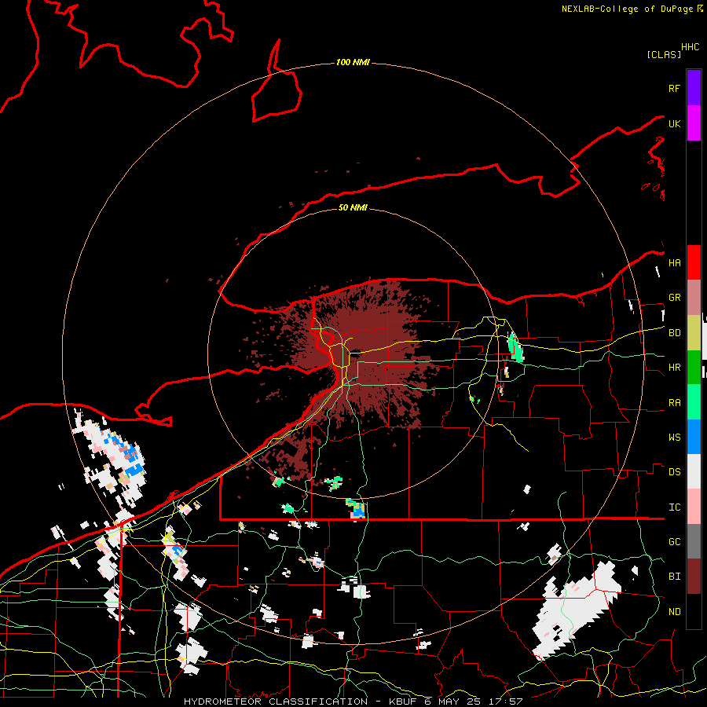The height and width of the screenshot is (707, 707).
Task: Click the 'NEXLAB-College of DuPage' credit text
Action: click(x=627, y=9)
